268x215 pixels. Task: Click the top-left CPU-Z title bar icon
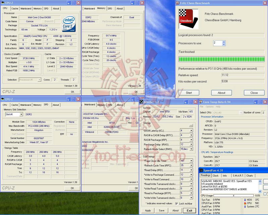click(x=3, y=3)
